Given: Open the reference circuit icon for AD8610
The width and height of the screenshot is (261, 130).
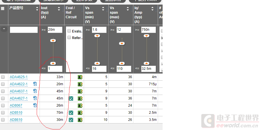Looking at the screenshot, I should pos(71,120).
